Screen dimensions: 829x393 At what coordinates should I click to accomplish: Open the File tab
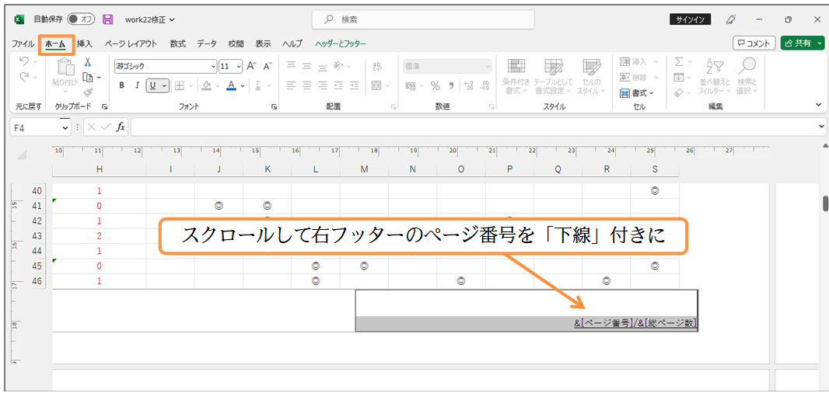coord(23,43)
